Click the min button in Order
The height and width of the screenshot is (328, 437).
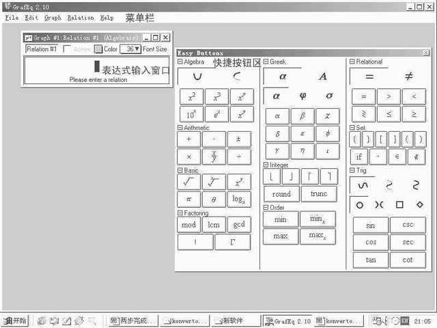(x=281, y=219)
